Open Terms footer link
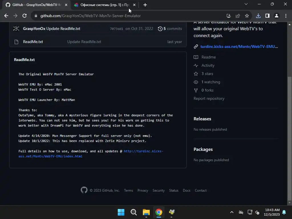 (x=129, y=190)
